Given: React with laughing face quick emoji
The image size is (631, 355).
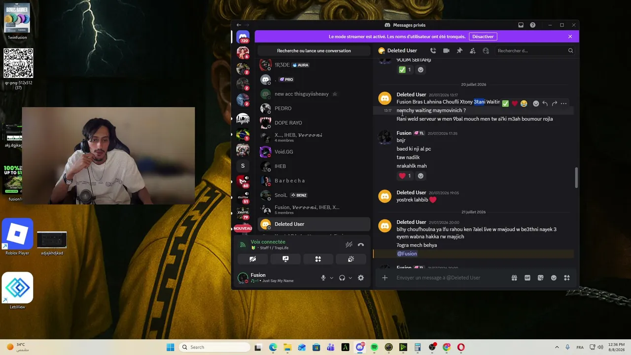Looking at the screenshot, I should pyautogui.click(x=524, y=104).
